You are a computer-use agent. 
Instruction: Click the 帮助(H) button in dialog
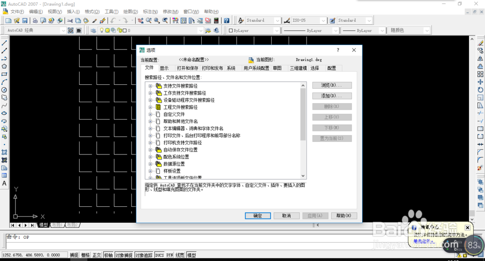pos(344,215)
